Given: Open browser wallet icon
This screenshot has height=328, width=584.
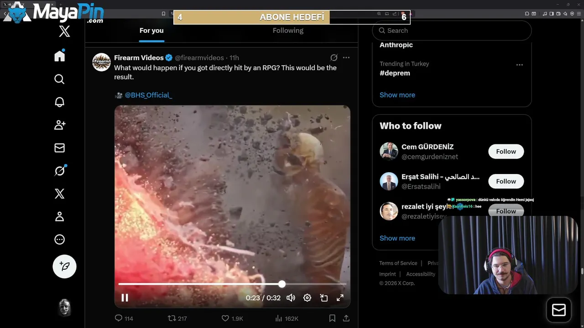Looking at the screenshot, I should pyautogui.click(x=558, y=14).
